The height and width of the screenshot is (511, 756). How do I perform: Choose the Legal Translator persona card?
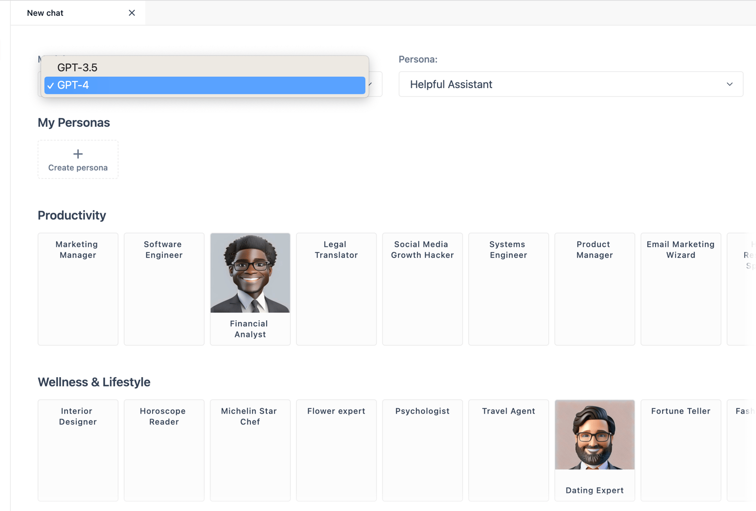click(x=336, y=289)
